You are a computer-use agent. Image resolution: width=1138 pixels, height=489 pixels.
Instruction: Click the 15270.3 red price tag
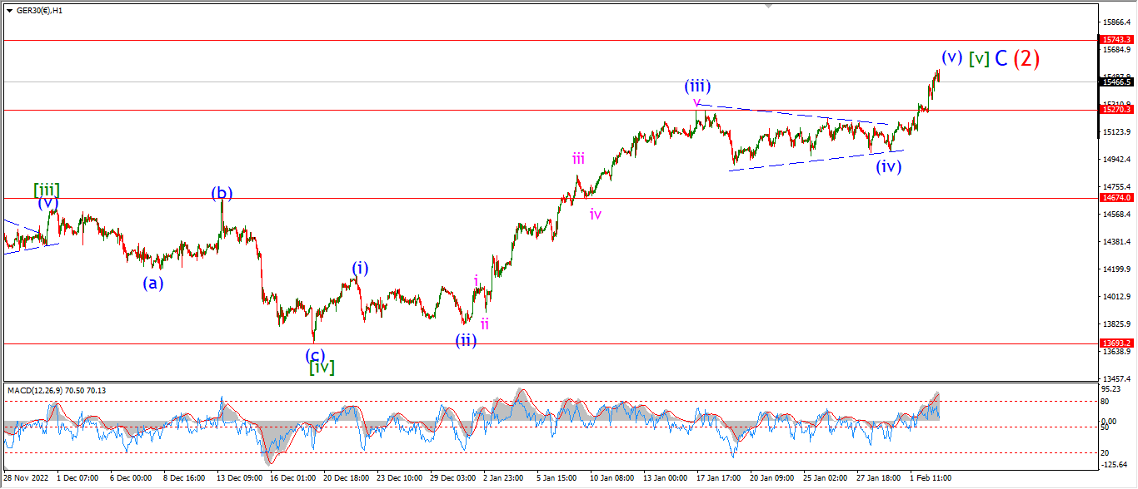point(1116,109)
